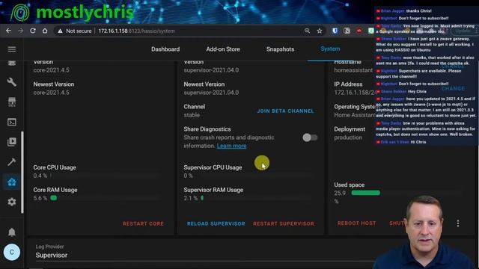Toggle Share Diagnostics switch
This screenshot has height=269, width=479.
click(310, 137)
